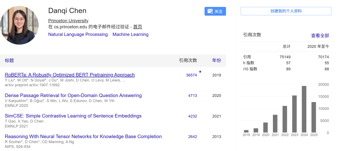Screen dimensions: 338x151
Task: Click 创建我的个人资料 button
Action: (x=286, y=11)
